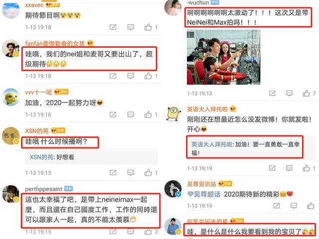Tap the avatar of 吴尊资讯站
The image size is (319, 239).
[173, 189]
